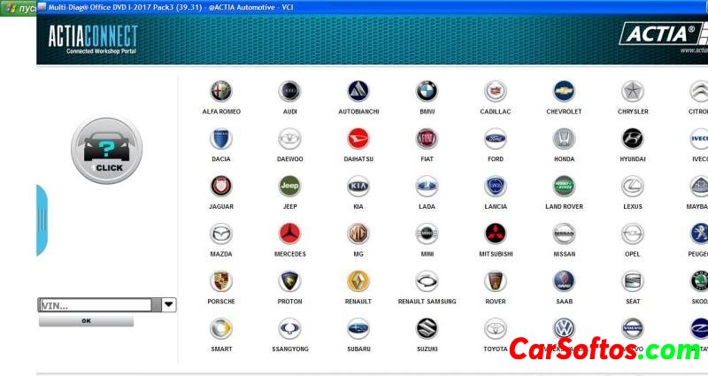
Task: Select the Ford oval logo
Action: point(496,139)
